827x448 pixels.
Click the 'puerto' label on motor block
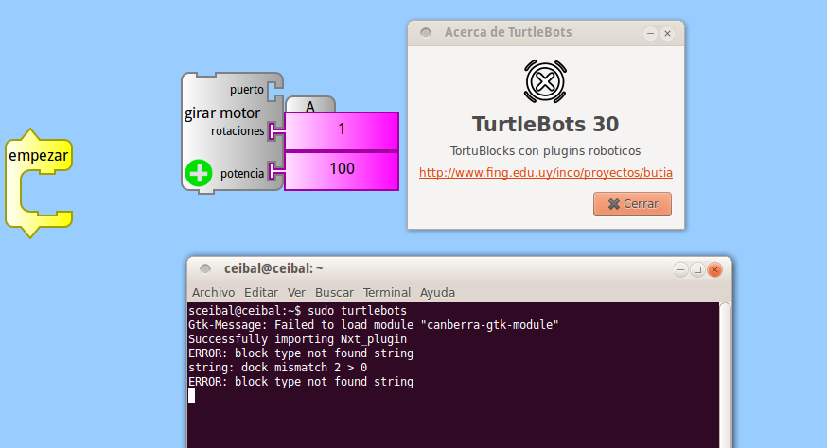pyautogui.click(x=246, y=90)
